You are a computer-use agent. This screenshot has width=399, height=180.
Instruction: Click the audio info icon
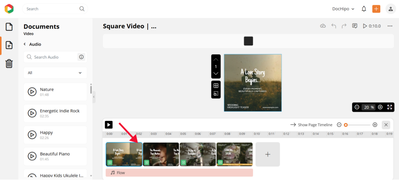coord(81,57)
